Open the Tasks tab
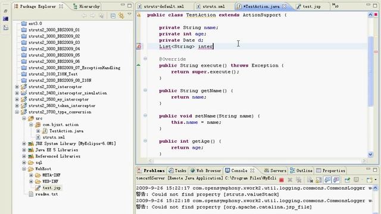This screenshot has width=381, height=214. [177, 171]
